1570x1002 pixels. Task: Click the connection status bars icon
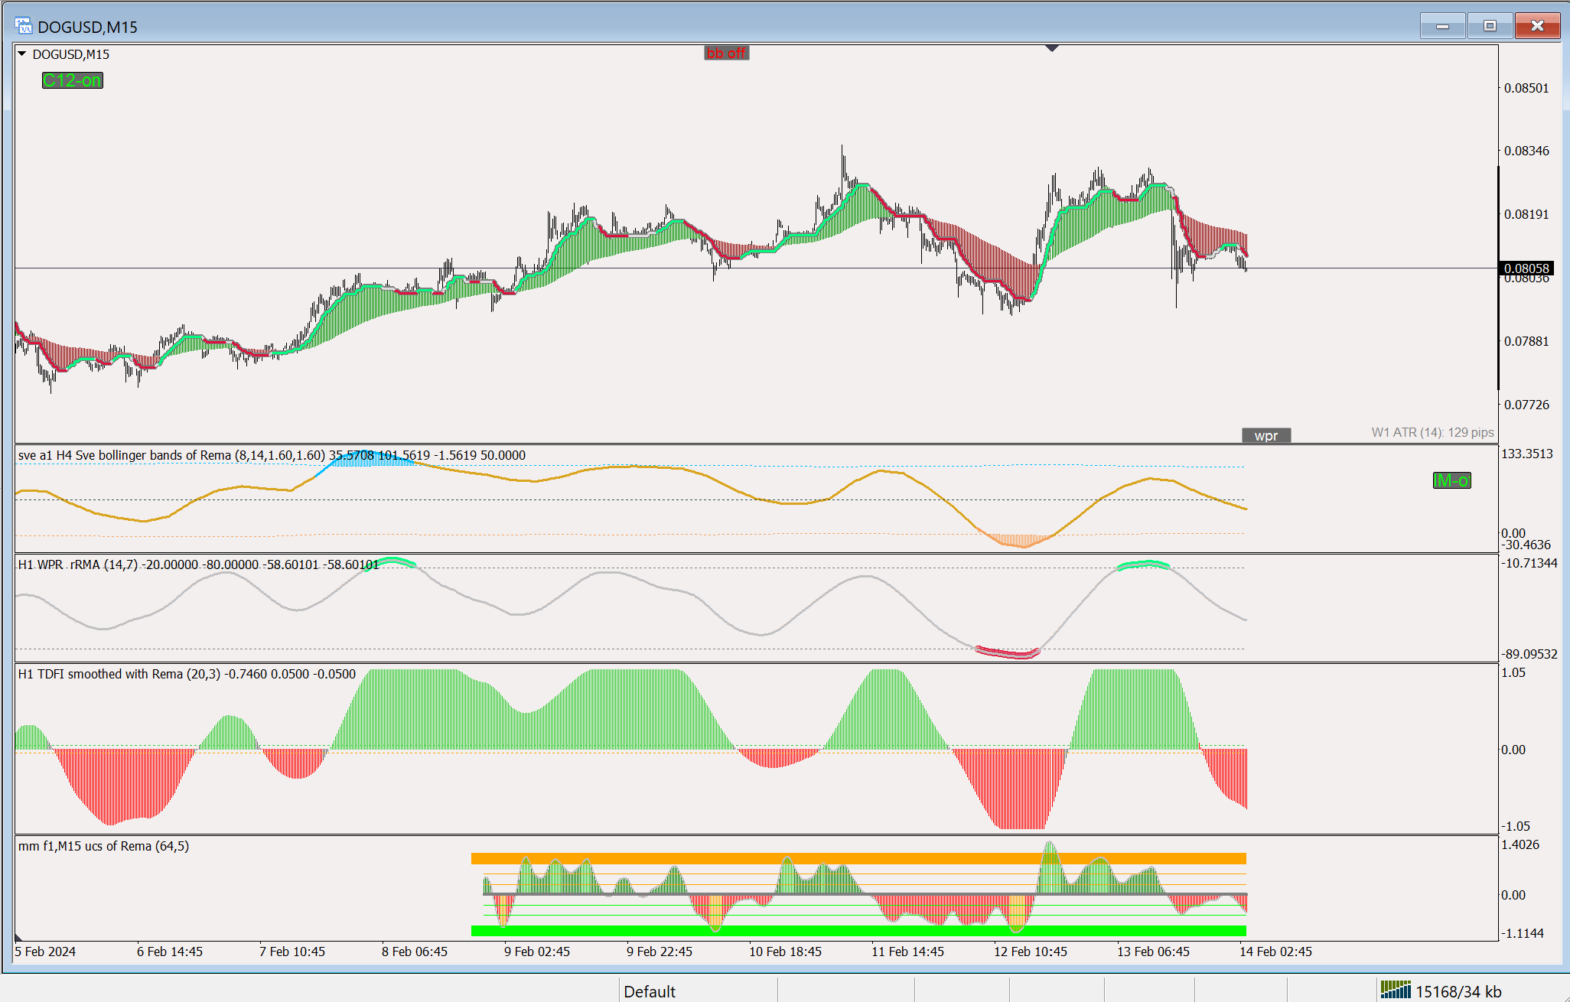coord(1396,991)
